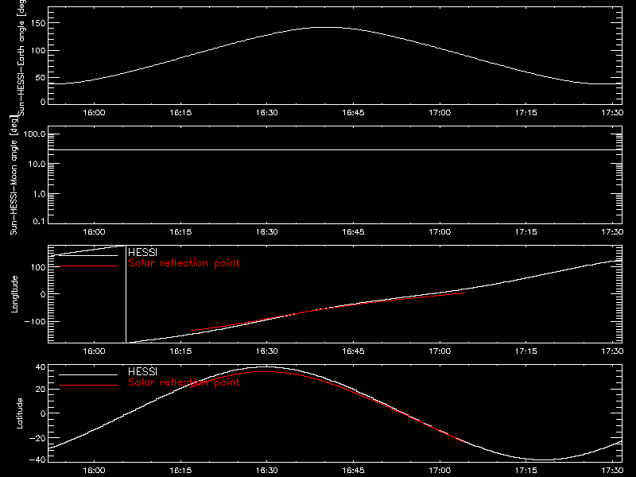This screenshot has width=636, height=477.
Task: Click the '50' tick label on Earth angle axis
Action: [41, 77]
